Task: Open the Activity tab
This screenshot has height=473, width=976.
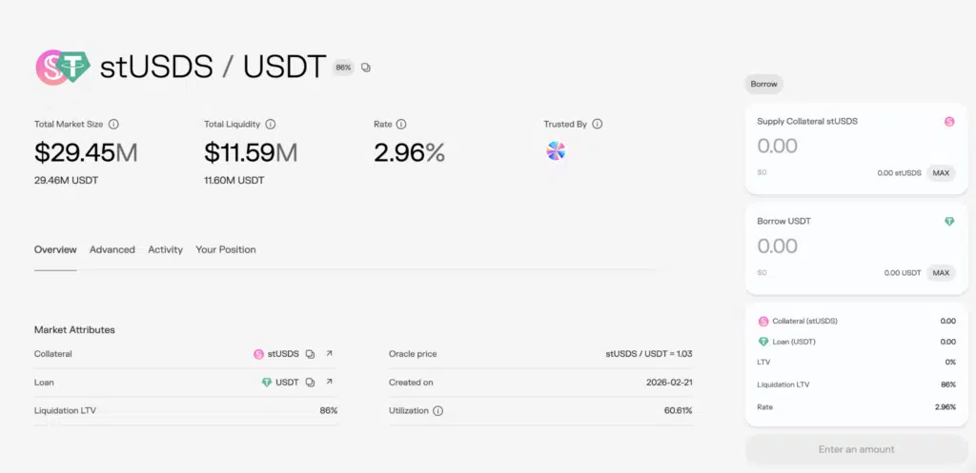Action: click(165, 249)
